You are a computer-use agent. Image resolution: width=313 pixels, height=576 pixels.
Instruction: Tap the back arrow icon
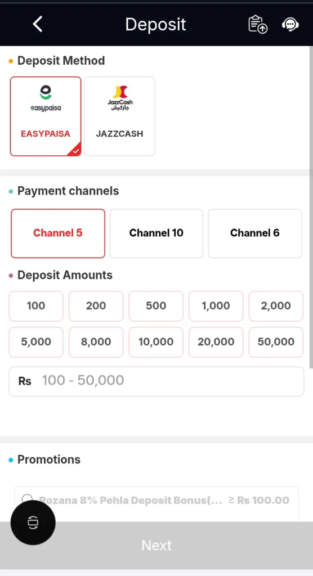click(x=38, y=24)
